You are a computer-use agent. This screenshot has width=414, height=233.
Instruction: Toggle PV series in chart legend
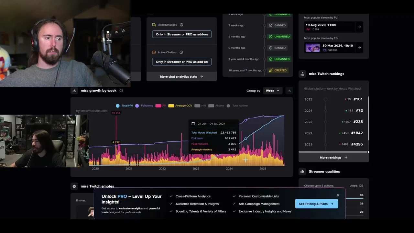coord(161,106)
